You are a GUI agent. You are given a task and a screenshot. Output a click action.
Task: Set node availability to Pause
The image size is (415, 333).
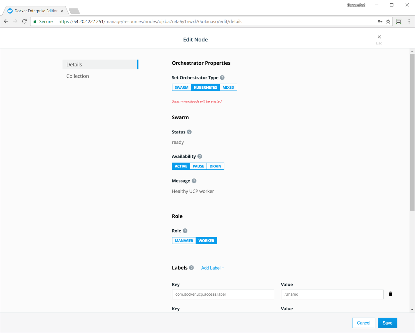pyautogui.click(x=198, y=166)
